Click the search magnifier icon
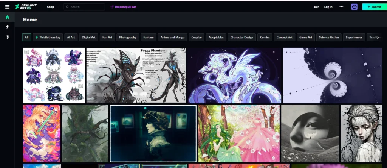 coord(67,7)
